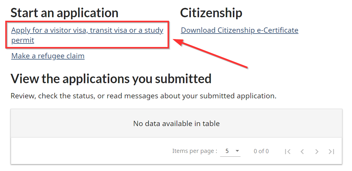This screenshot has width=352, height=171.
Task: Click the word 'permit' in the visa link
Action: pos(23,40)
